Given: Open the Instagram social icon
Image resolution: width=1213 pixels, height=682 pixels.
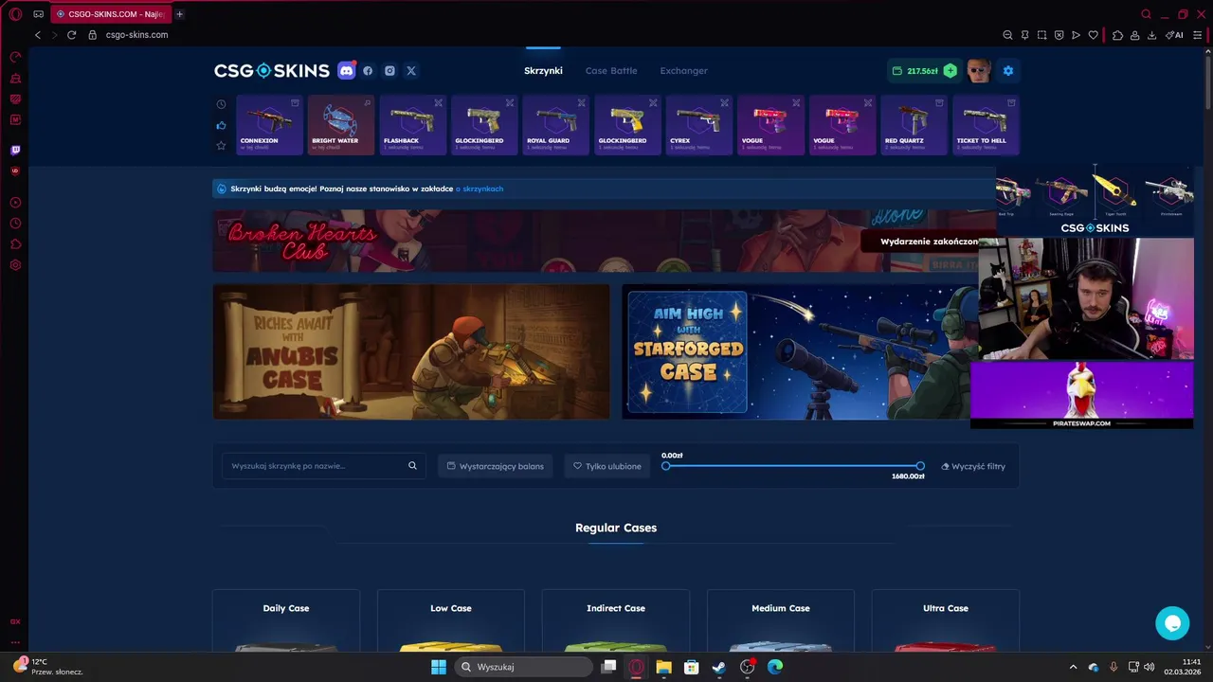Looking at the screenshot, I should point(389,71).
